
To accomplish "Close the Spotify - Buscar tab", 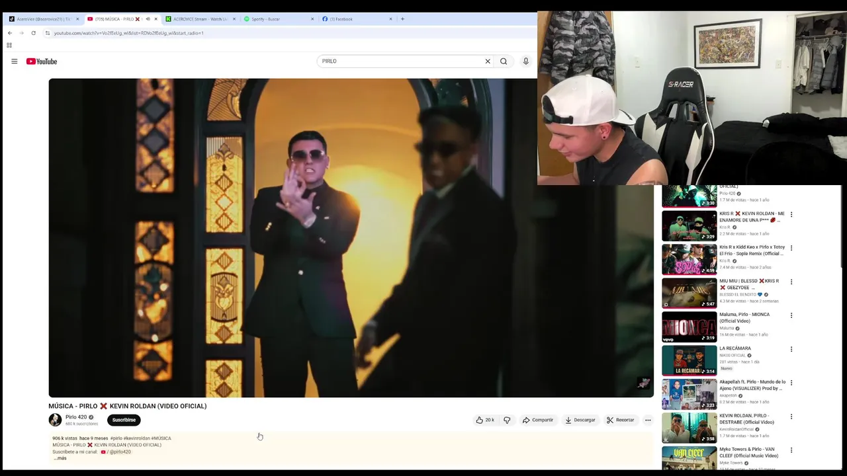I will tap(312, 19).
